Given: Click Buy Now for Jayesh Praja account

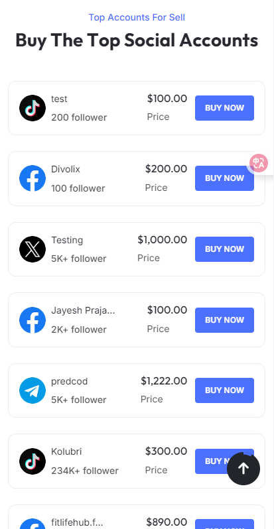Looking at the screenshot, I should click(224, 320).
